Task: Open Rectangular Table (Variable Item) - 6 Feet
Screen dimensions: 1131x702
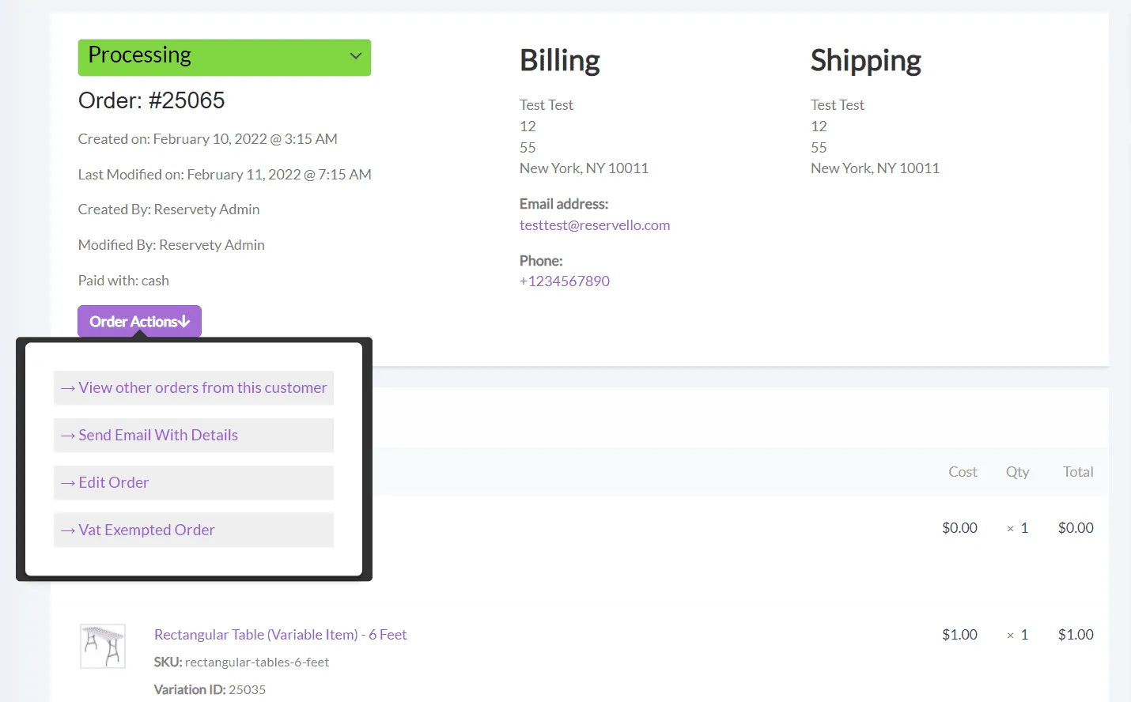Action: pos(280,634)
